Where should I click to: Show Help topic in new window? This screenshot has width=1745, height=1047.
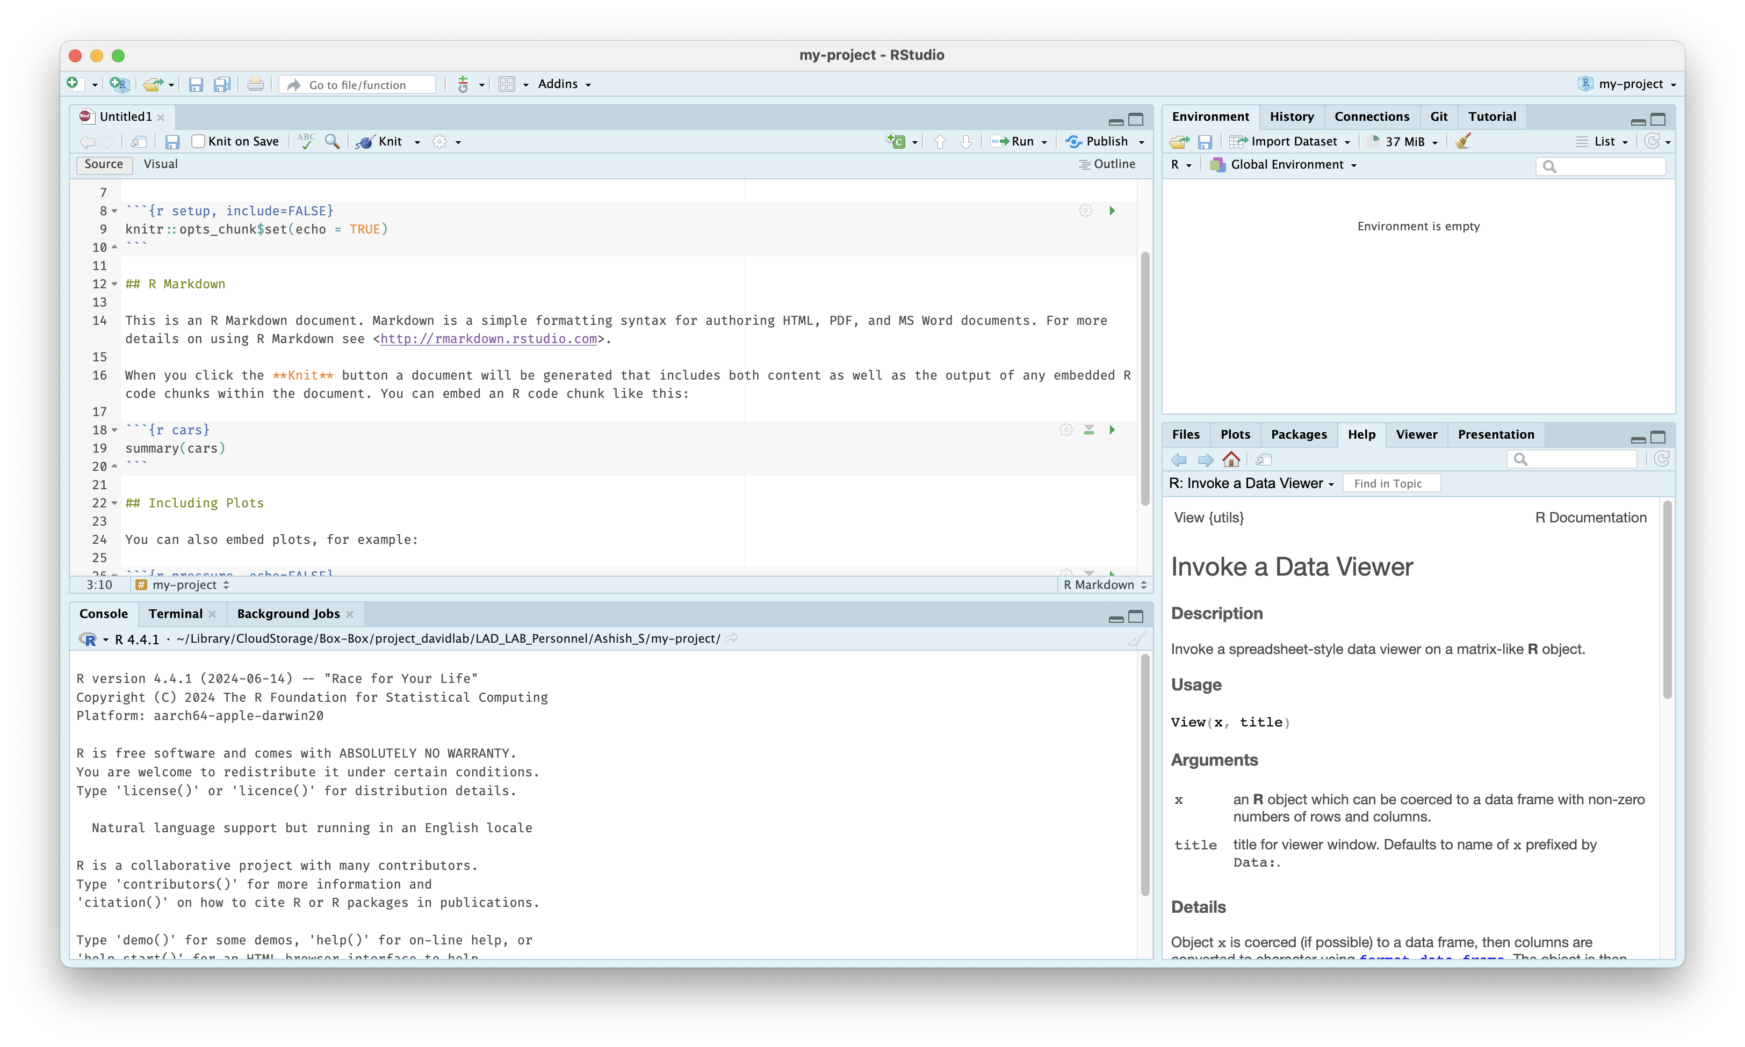pyautogui.click(x=1264, y=459)
